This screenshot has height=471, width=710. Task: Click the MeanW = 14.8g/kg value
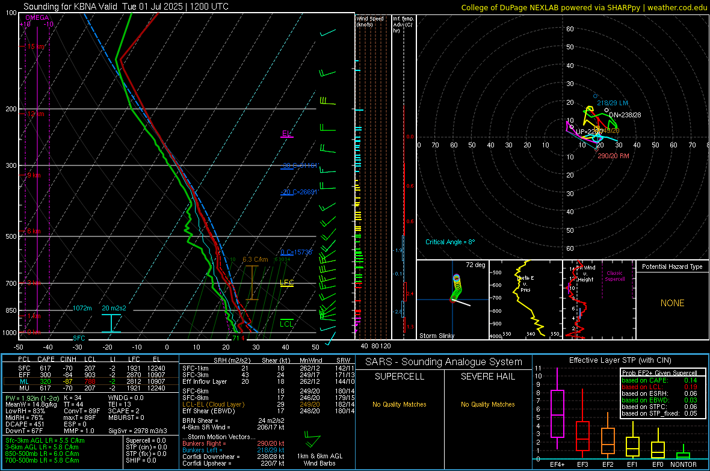(x=31, y=404)
